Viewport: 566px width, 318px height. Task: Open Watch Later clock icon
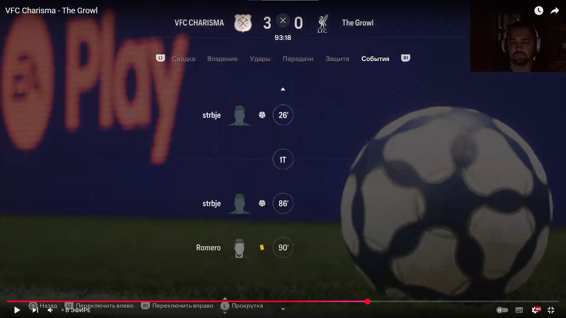(539, 11)
